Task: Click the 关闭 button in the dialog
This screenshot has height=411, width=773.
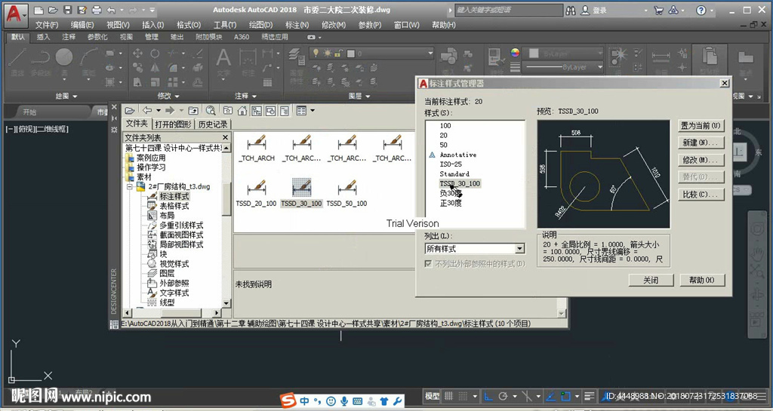Action: point(651,280)
